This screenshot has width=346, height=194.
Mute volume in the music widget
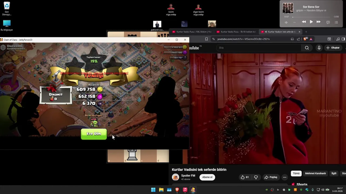pos(286,22)
